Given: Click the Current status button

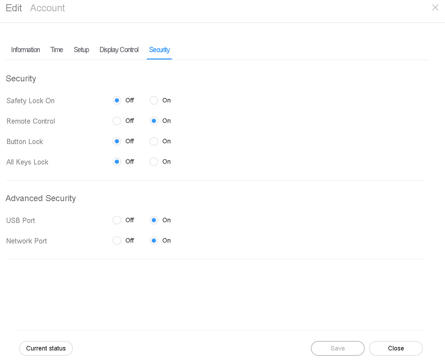Looking at the screenshot, I should [x=46, y=348].
